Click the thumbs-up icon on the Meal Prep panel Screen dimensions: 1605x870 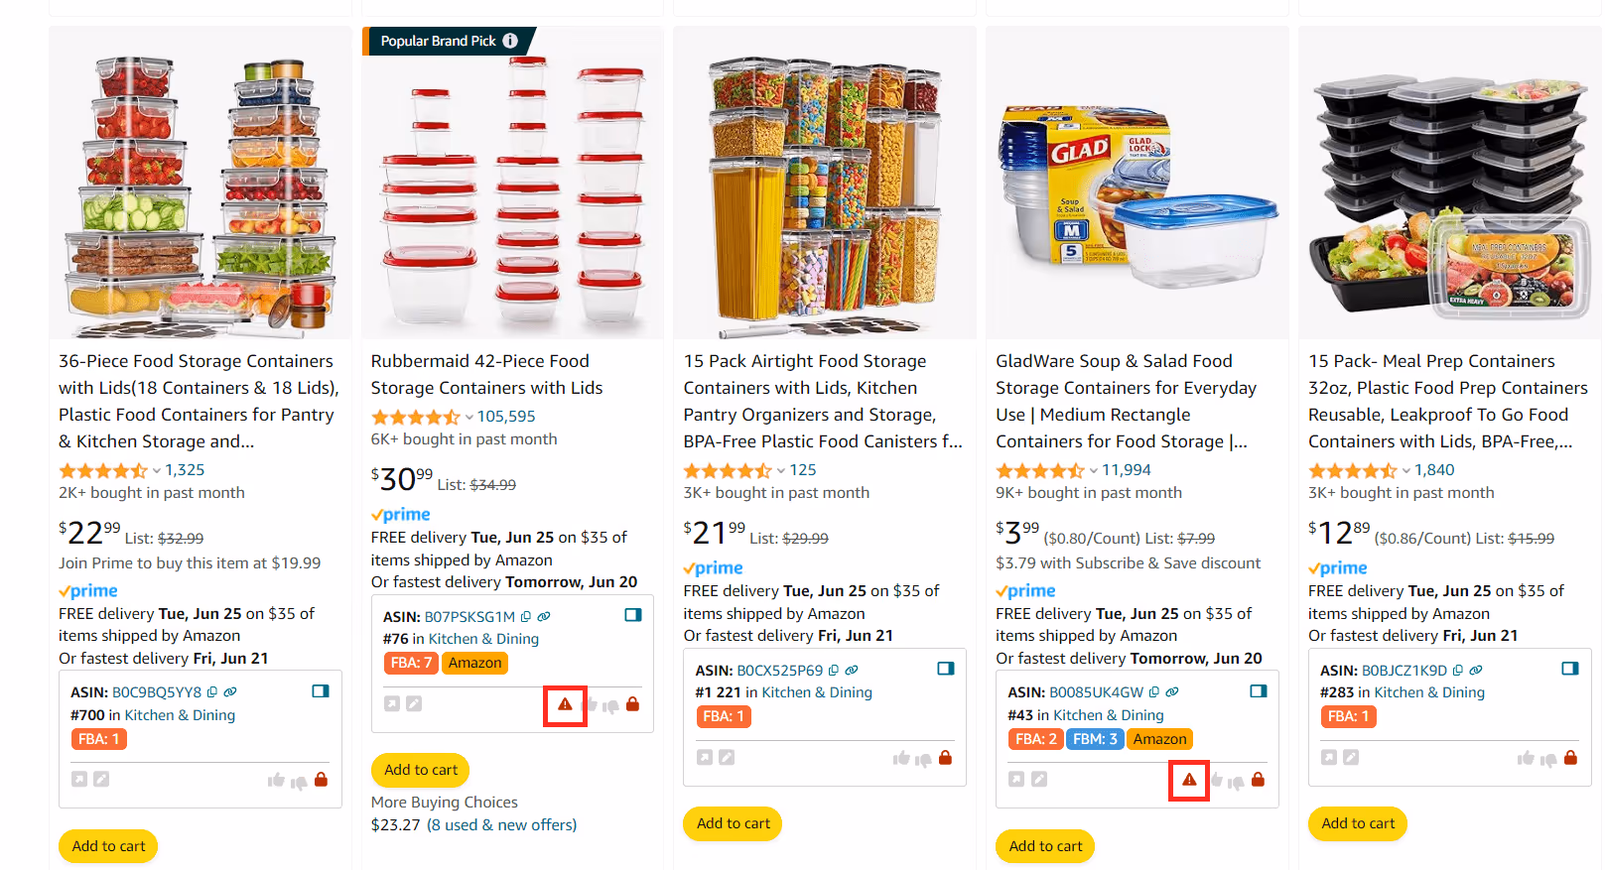click(1527, 757)
